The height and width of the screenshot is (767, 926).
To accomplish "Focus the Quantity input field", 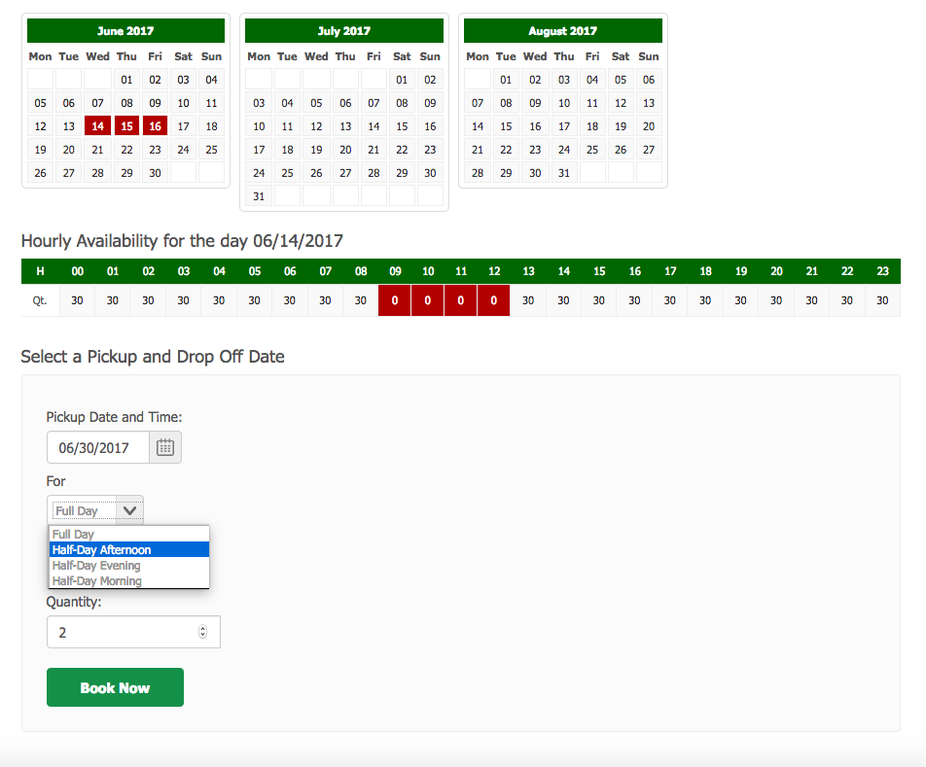I will (x=133, y=632).
